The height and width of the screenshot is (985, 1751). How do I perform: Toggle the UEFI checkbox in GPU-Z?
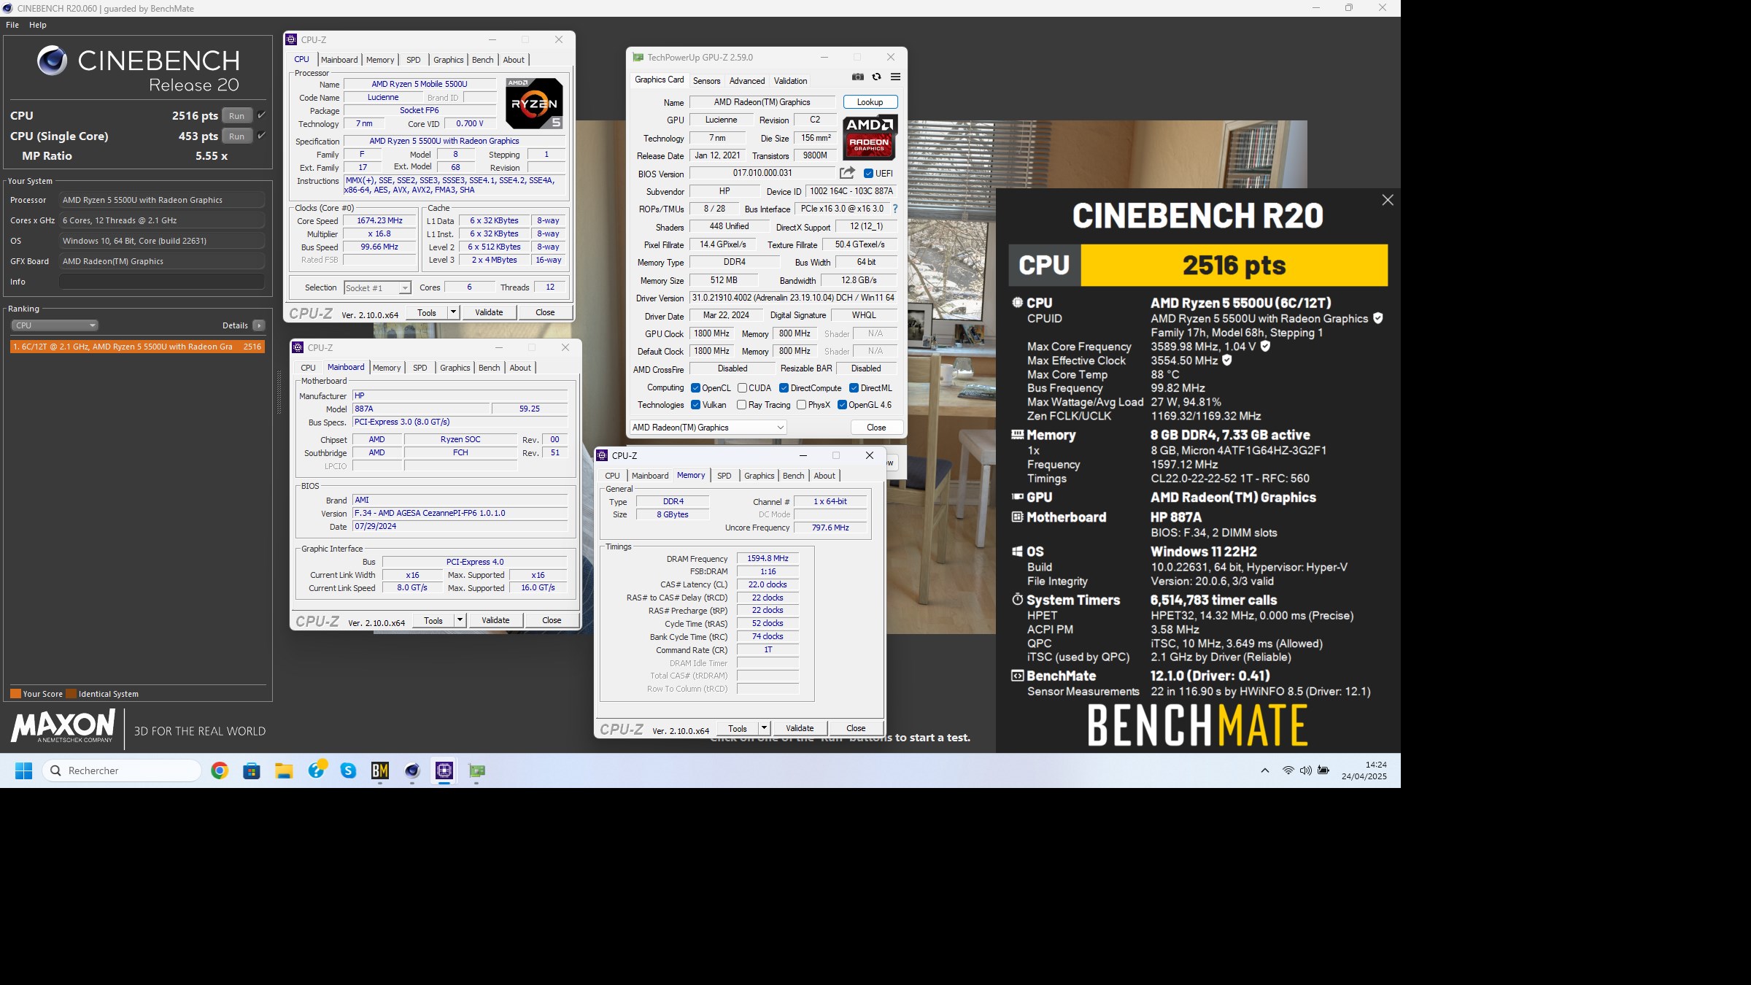(x=868, y=174)
